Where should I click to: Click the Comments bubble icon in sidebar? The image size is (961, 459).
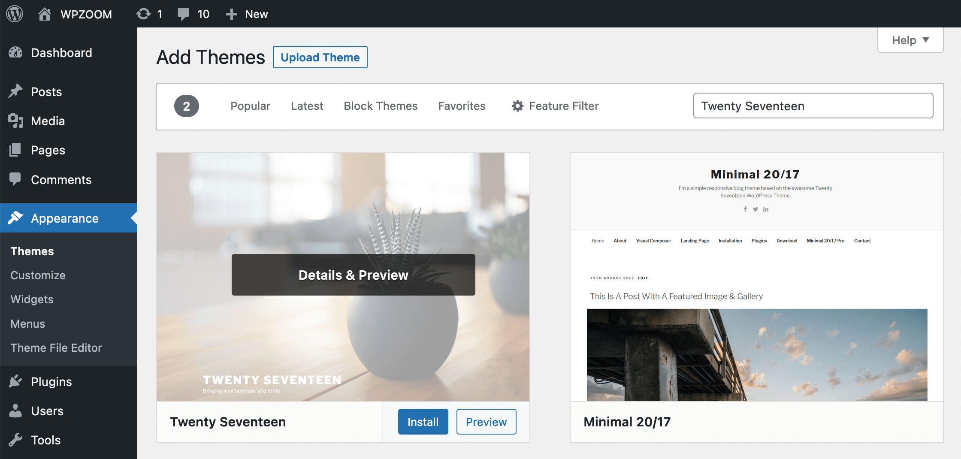(x=15, y=179)
